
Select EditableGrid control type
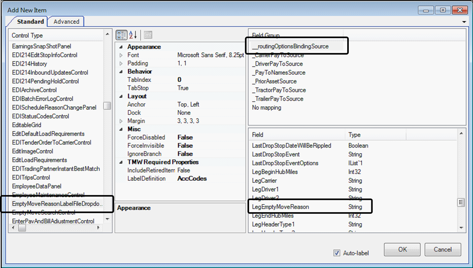pos(26,125)
